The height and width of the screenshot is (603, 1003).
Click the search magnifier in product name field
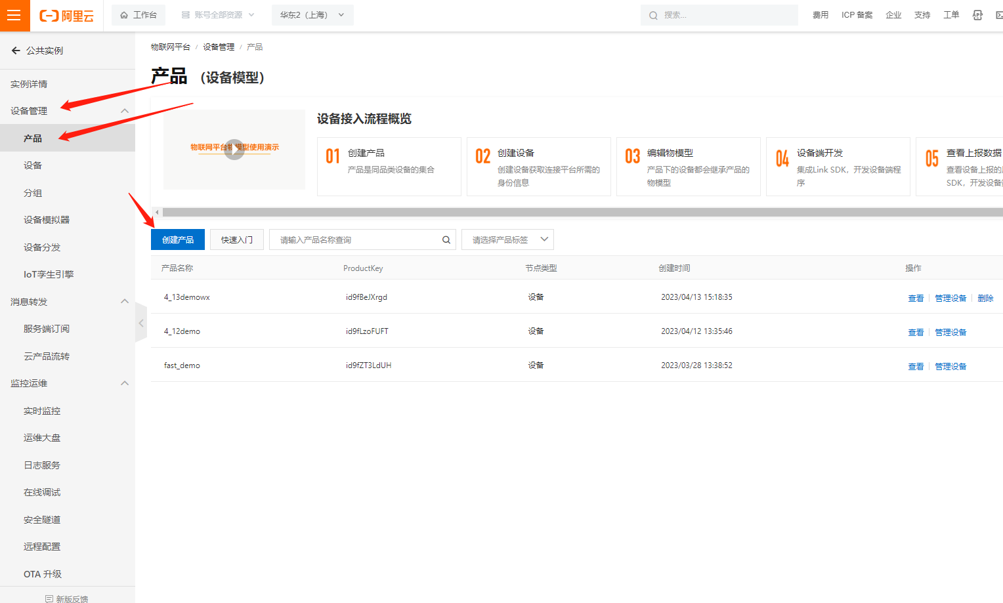click(446, 240)
